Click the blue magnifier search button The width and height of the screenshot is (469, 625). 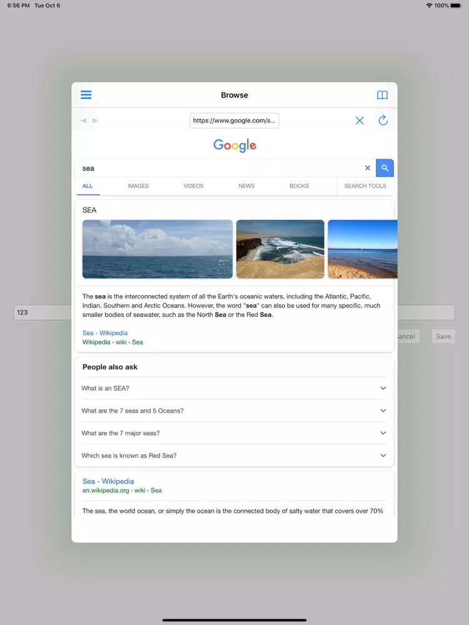385,167
